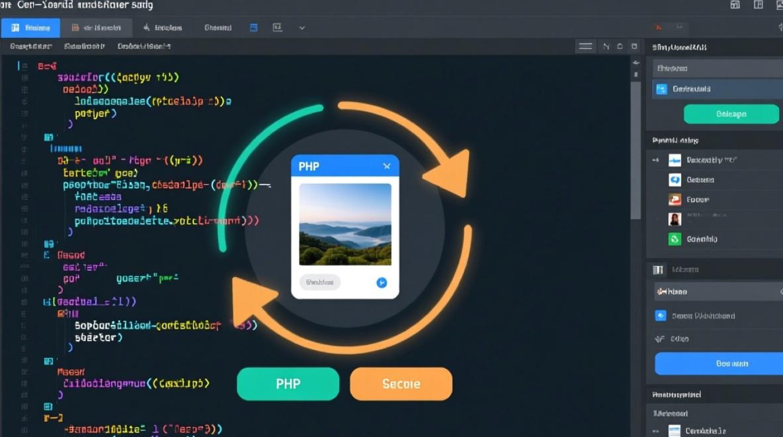Click the green PHP button below the circle

(x=288, y=384)
